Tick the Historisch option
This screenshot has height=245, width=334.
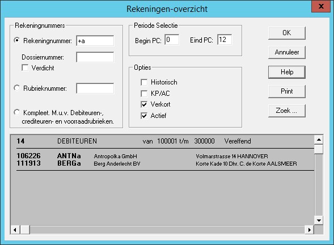144,82
